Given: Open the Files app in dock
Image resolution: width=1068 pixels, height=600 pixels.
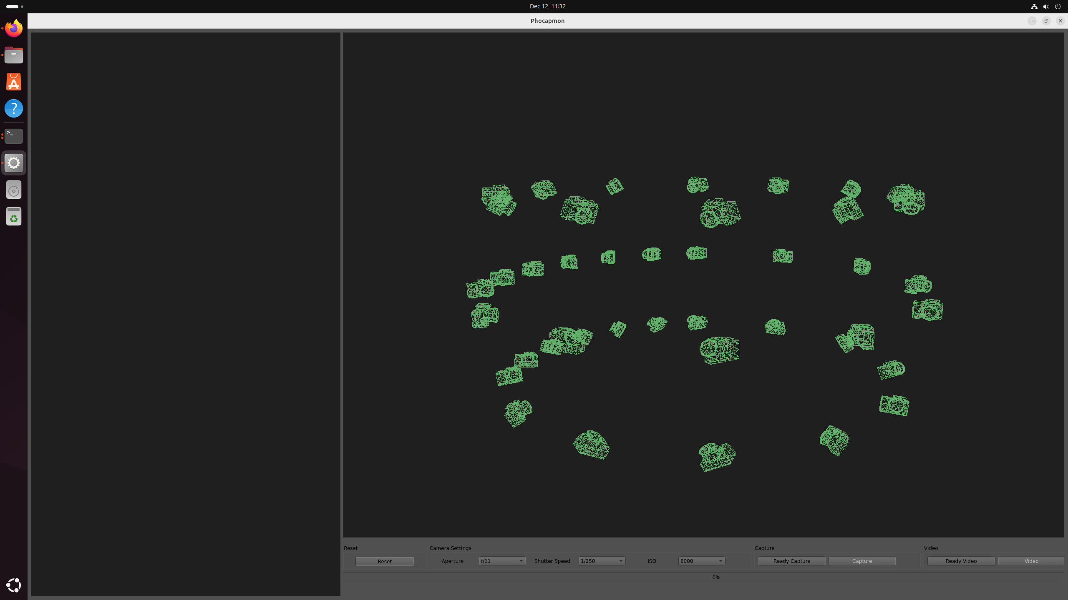Looking at the screenshot, I should 14,55.
